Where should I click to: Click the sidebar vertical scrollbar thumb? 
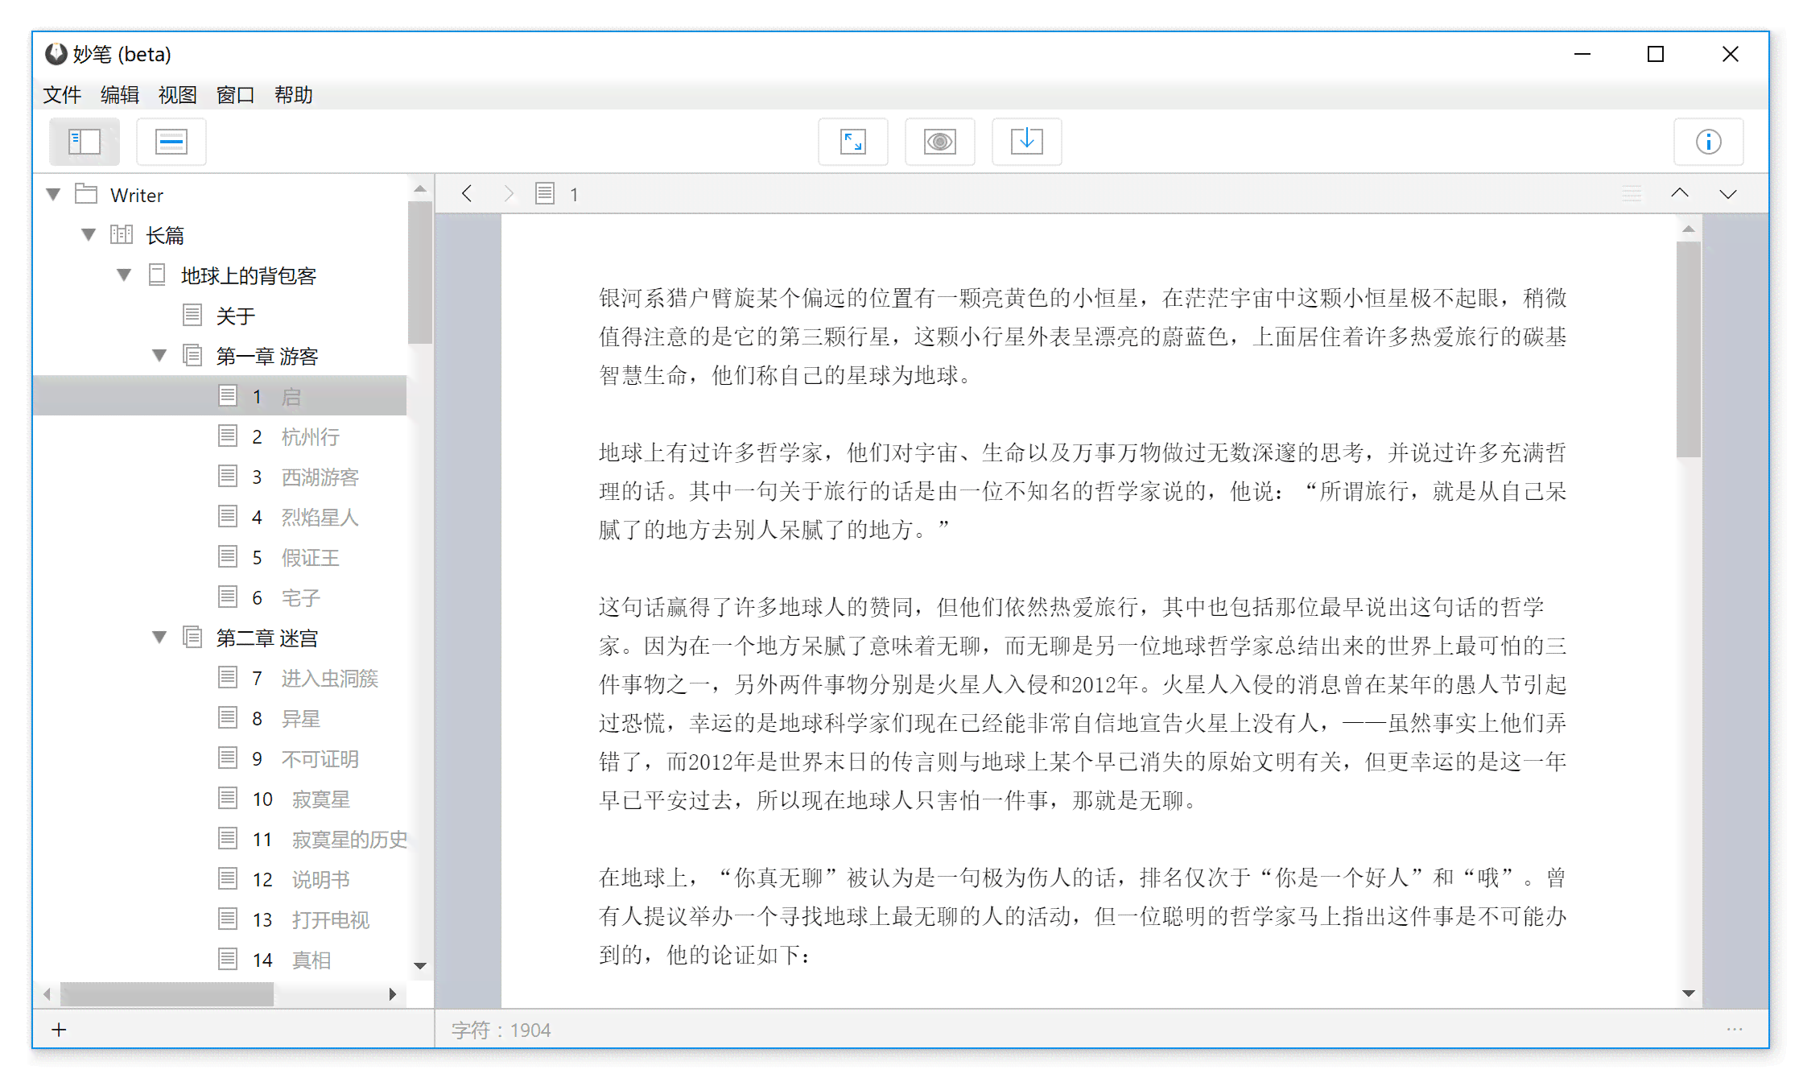click(420, 272)
